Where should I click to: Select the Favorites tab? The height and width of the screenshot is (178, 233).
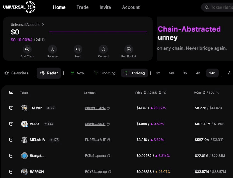[16, 73]
